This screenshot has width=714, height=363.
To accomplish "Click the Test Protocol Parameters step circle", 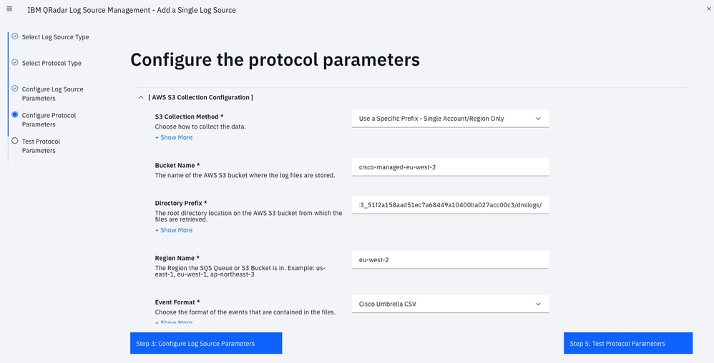I will click(15, 141).
